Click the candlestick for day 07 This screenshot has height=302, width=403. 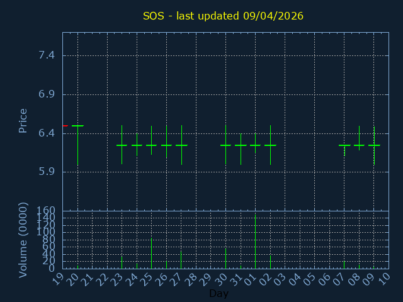pyautogui.click(x=344, y=145)
